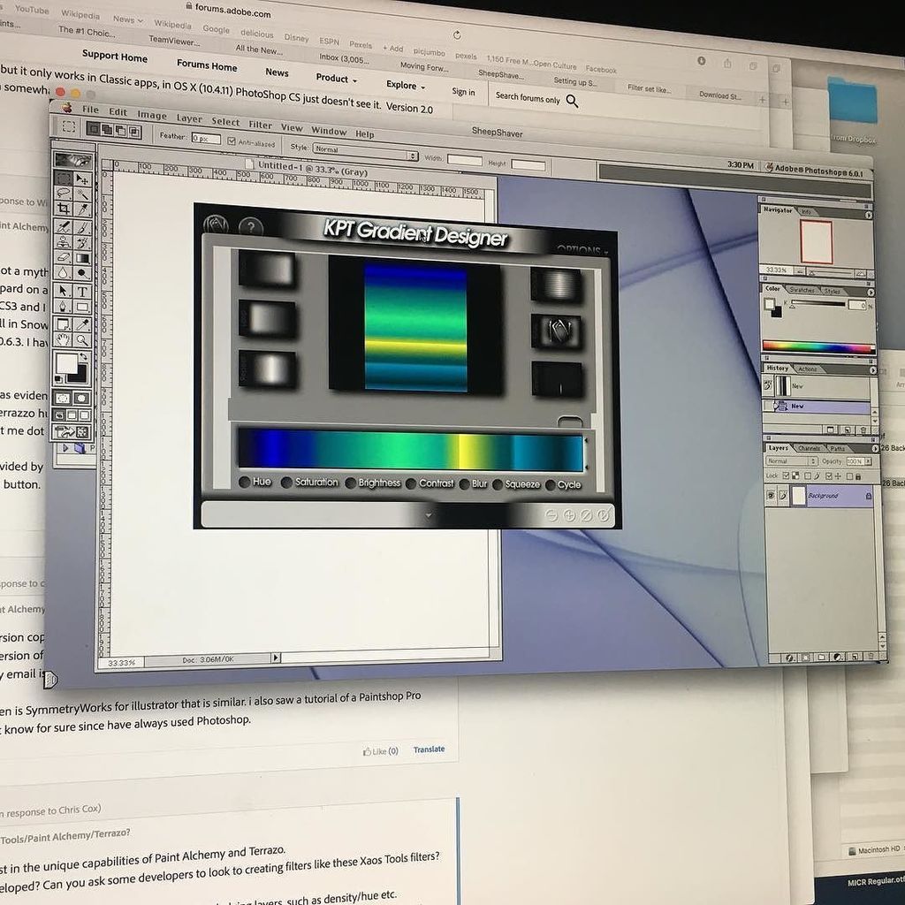The image size is (905, 905).
Task: Select the Eraser tool
Action: click(x=63, y=258)
